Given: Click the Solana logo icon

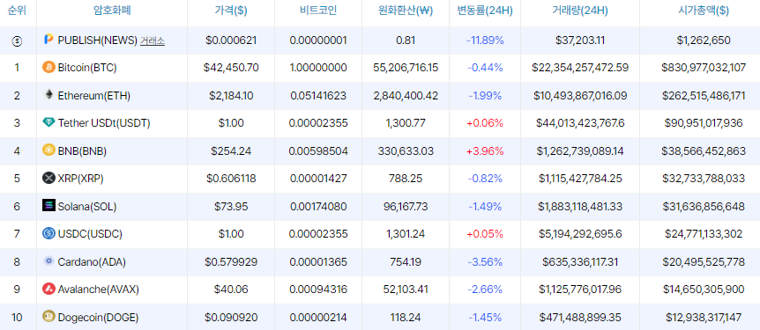Looking at the screenshot, I should coord(48,206).
